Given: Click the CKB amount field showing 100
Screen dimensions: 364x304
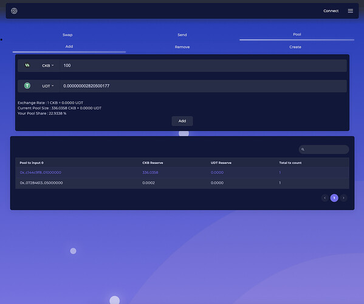Looking at the screenshot, I should click(x=204, y=66).
